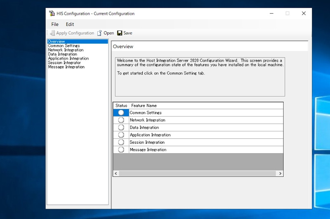Viewport: 330px width, 219px height.
Task: Click Session Integration feature name cell
Action: 206,142
